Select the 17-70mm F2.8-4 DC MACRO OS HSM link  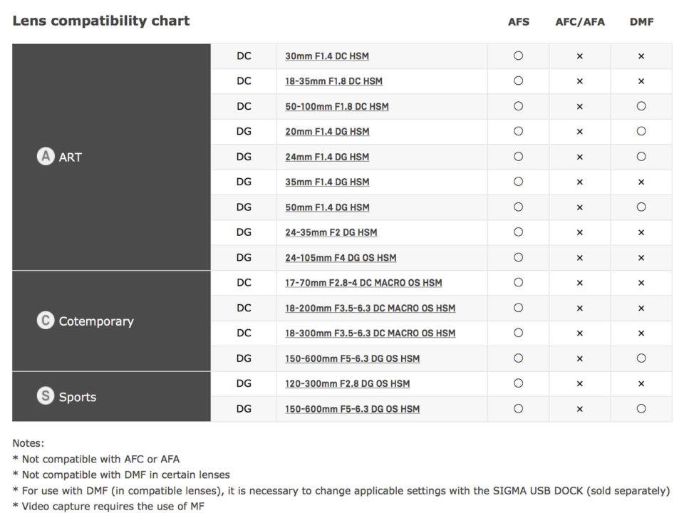[x=363, y=283]
